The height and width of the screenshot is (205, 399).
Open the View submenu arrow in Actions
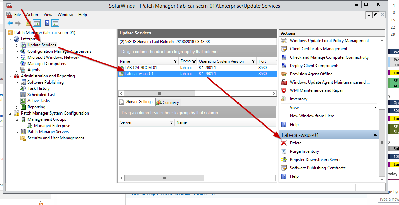(x=375, y=107)
